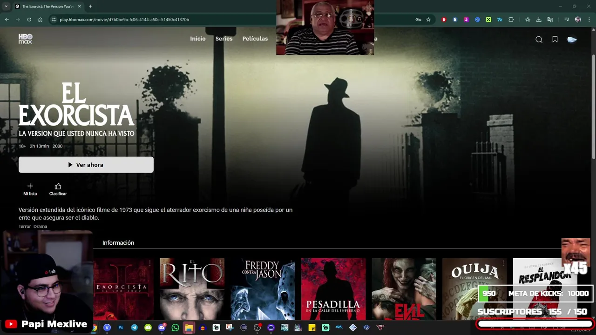The height and width of the screenshot is (335, 596).
Task: Open the Chrome profile avatar
Action: pyautogui.click(x=578, y=20)
